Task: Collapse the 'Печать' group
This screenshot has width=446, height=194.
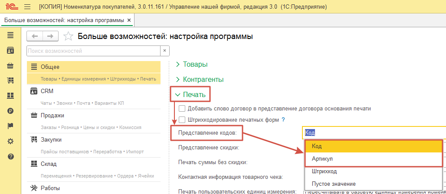Action: (x=190, y=94)
